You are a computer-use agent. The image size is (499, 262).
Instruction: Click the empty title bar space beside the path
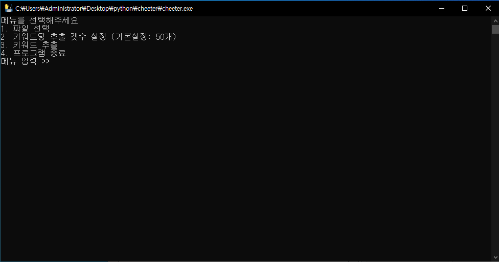tap(307, 8)
